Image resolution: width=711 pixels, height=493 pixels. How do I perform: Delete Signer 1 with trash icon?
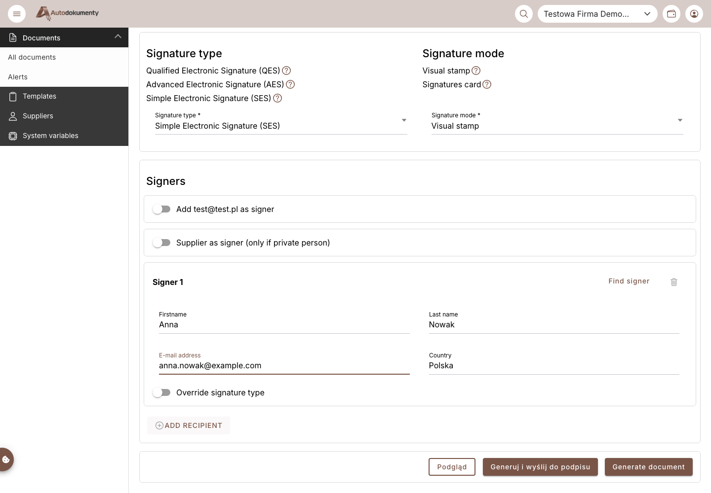pyautogui.click(x=674, y=282)
